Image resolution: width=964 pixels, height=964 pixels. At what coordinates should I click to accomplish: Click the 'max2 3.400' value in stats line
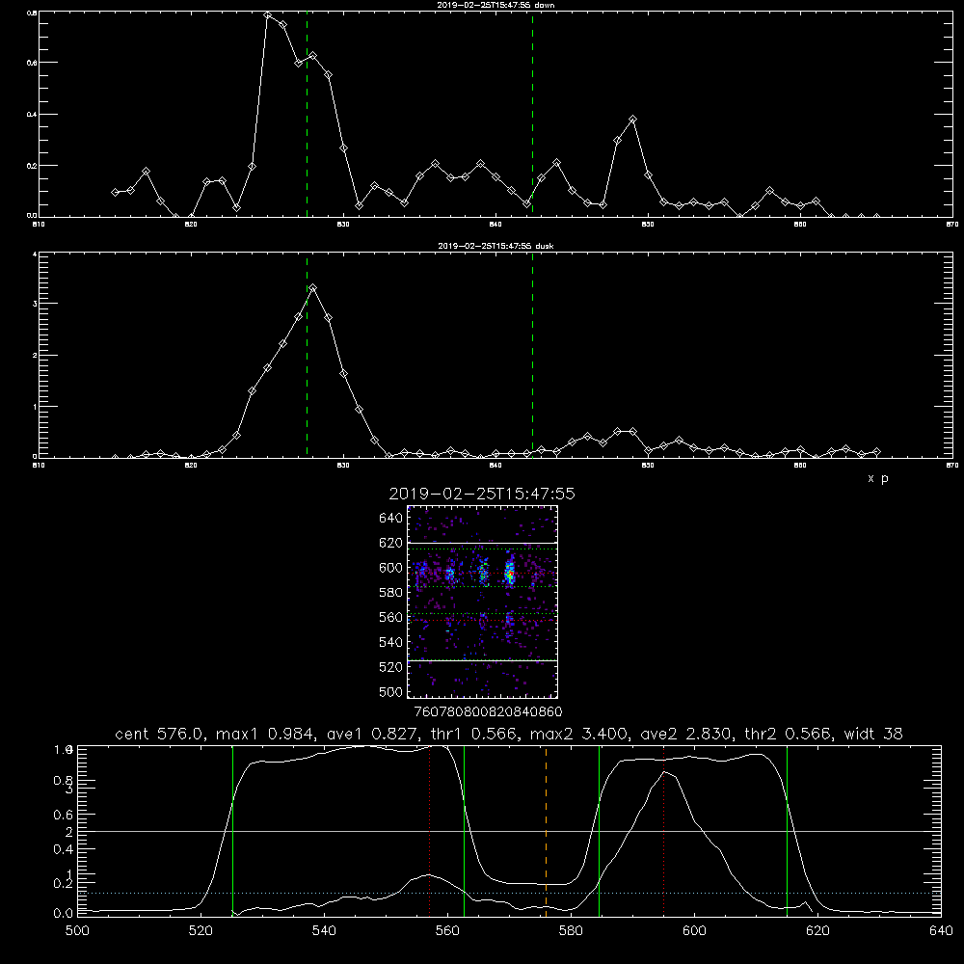(x=578, y=734)
